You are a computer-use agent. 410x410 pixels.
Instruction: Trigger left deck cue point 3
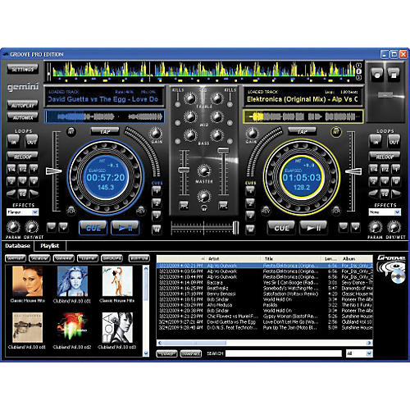coord(157,216)
